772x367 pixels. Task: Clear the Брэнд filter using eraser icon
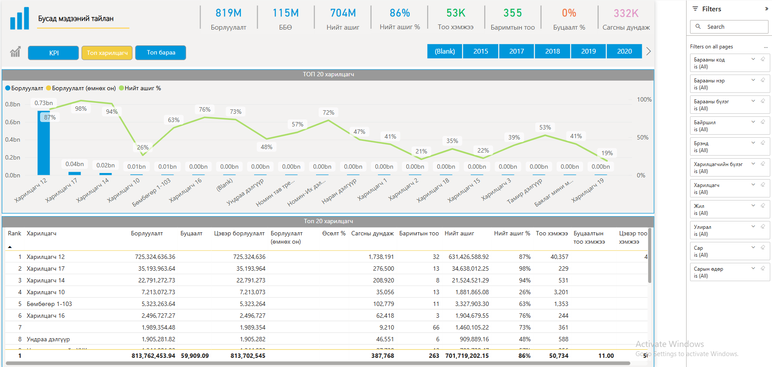click(x=763, y=143)
